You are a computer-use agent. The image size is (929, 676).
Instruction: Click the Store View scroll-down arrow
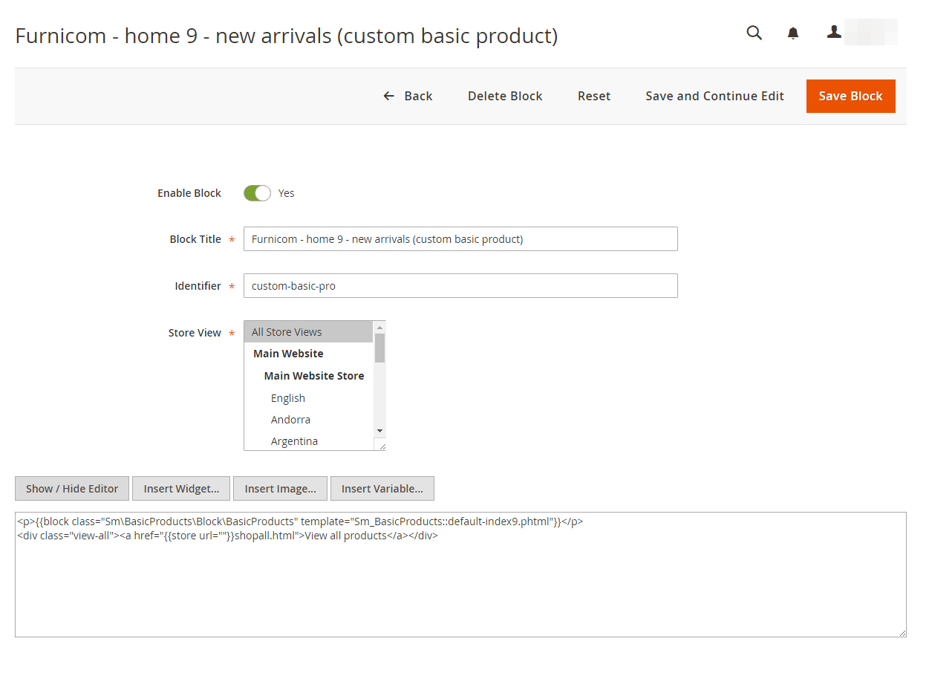coord(379,431)
